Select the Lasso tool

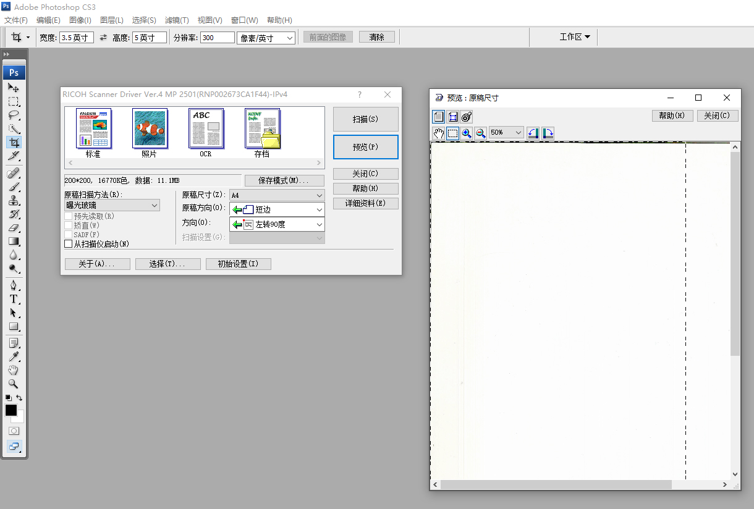click(14, 115)
